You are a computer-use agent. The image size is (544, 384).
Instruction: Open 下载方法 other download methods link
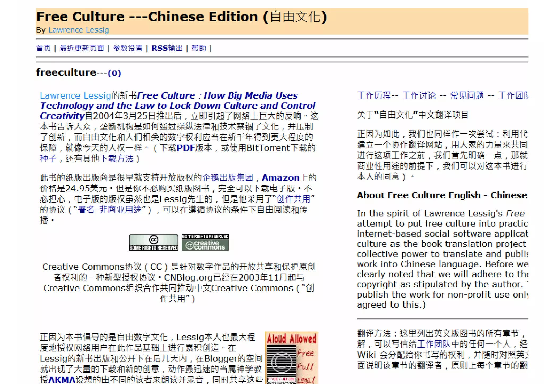pyautogui.click(x=117, y=158)
